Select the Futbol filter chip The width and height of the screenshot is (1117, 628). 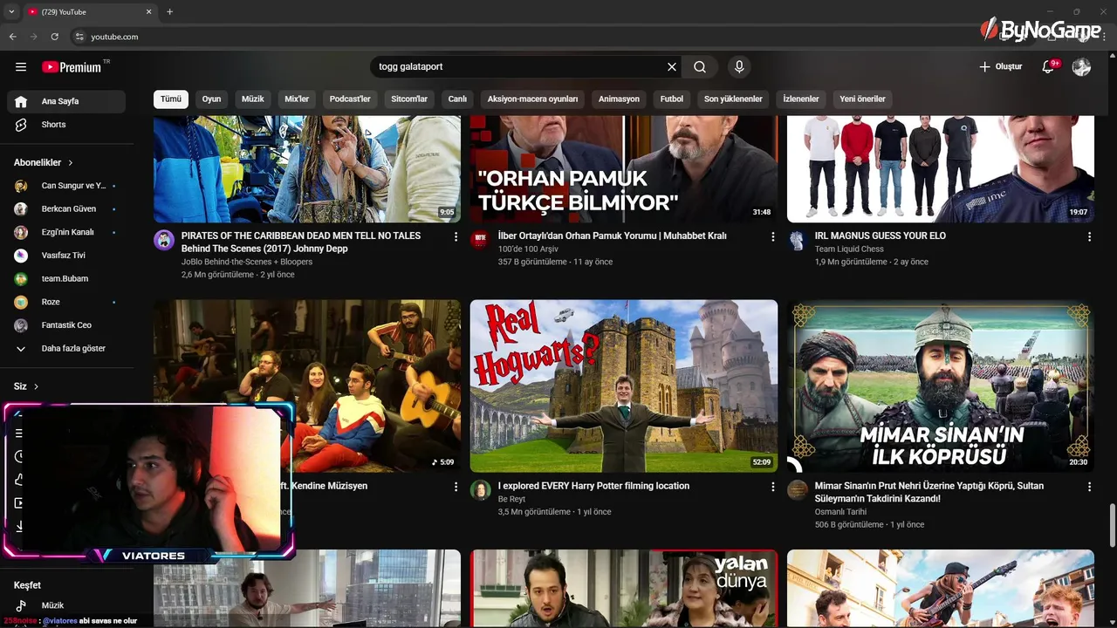(x=672, y=99)
